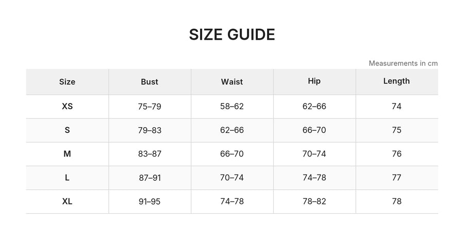Click the S size row label
The height and width of the screenshot is (241, 464).
(67, 130)
